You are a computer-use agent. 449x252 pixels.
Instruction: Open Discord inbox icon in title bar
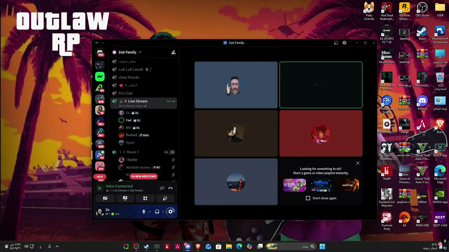point(336,43)
